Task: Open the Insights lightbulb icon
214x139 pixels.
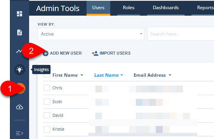Action: [x=20, y=69]
